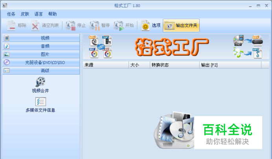
Task: Click the 多媒体文件信息 label
Action: click(40, 110)
